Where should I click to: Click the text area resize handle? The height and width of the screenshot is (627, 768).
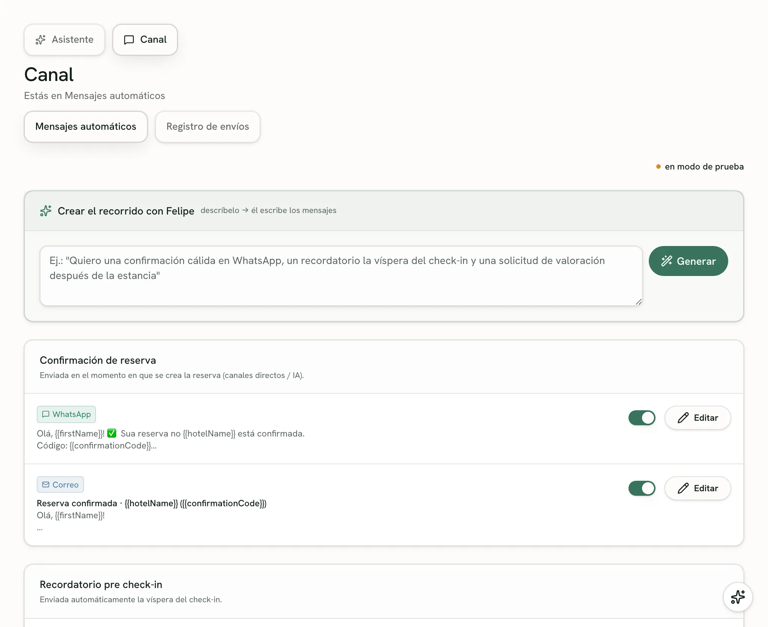[x=639, y=302]
